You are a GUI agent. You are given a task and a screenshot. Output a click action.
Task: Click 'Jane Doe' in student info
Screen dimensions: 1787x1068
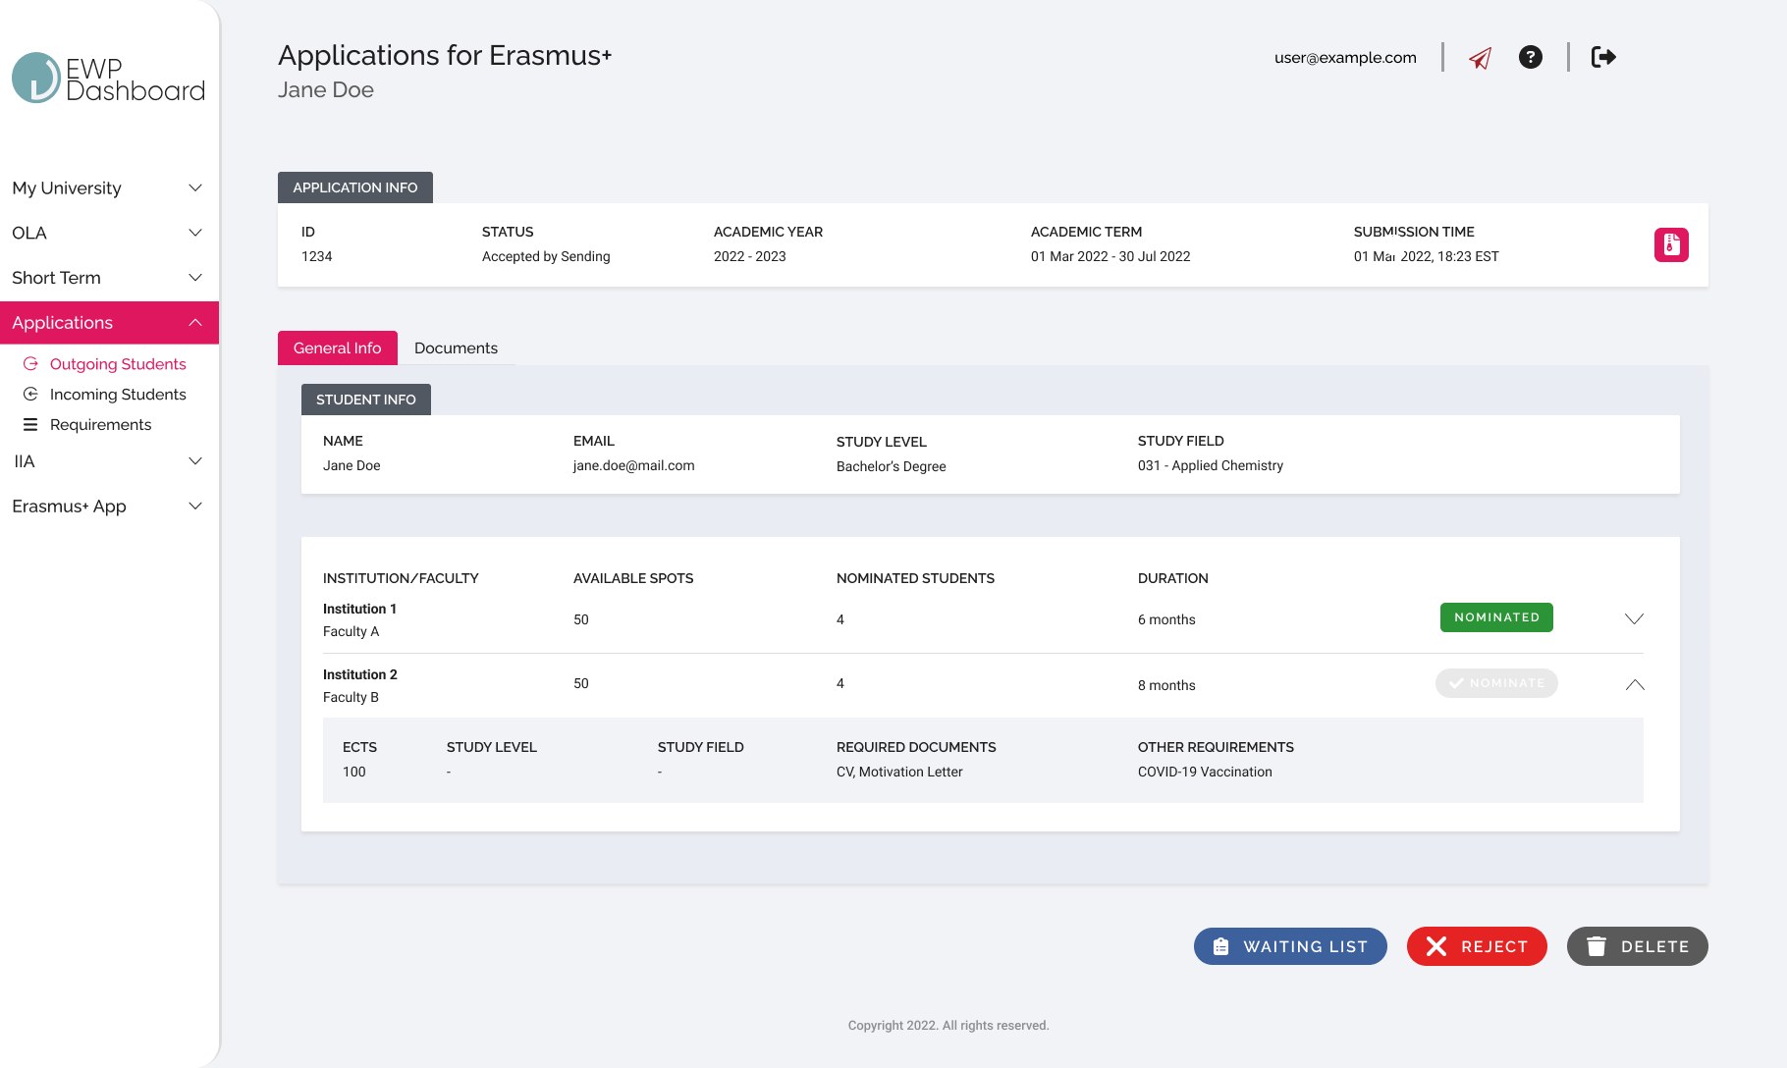tap(352, 465)
